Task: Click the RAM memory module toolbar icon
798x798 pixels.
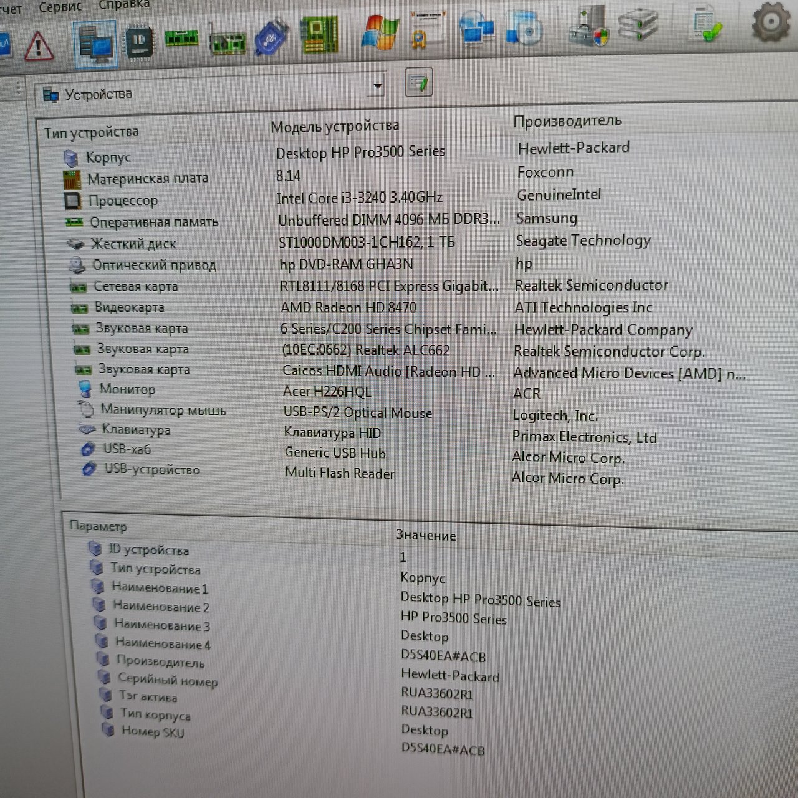Action: coord(181,39)
